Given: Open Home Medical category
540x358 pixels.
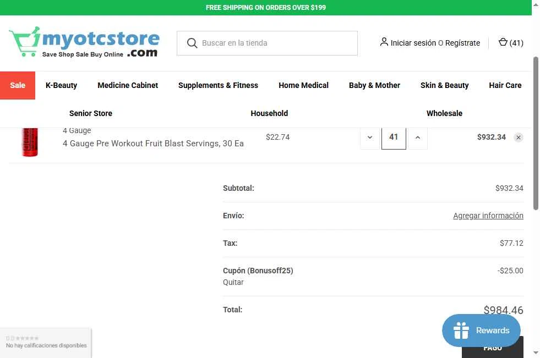Looking at the screenshot, I should pyautogui.click(x=303, y=85).
